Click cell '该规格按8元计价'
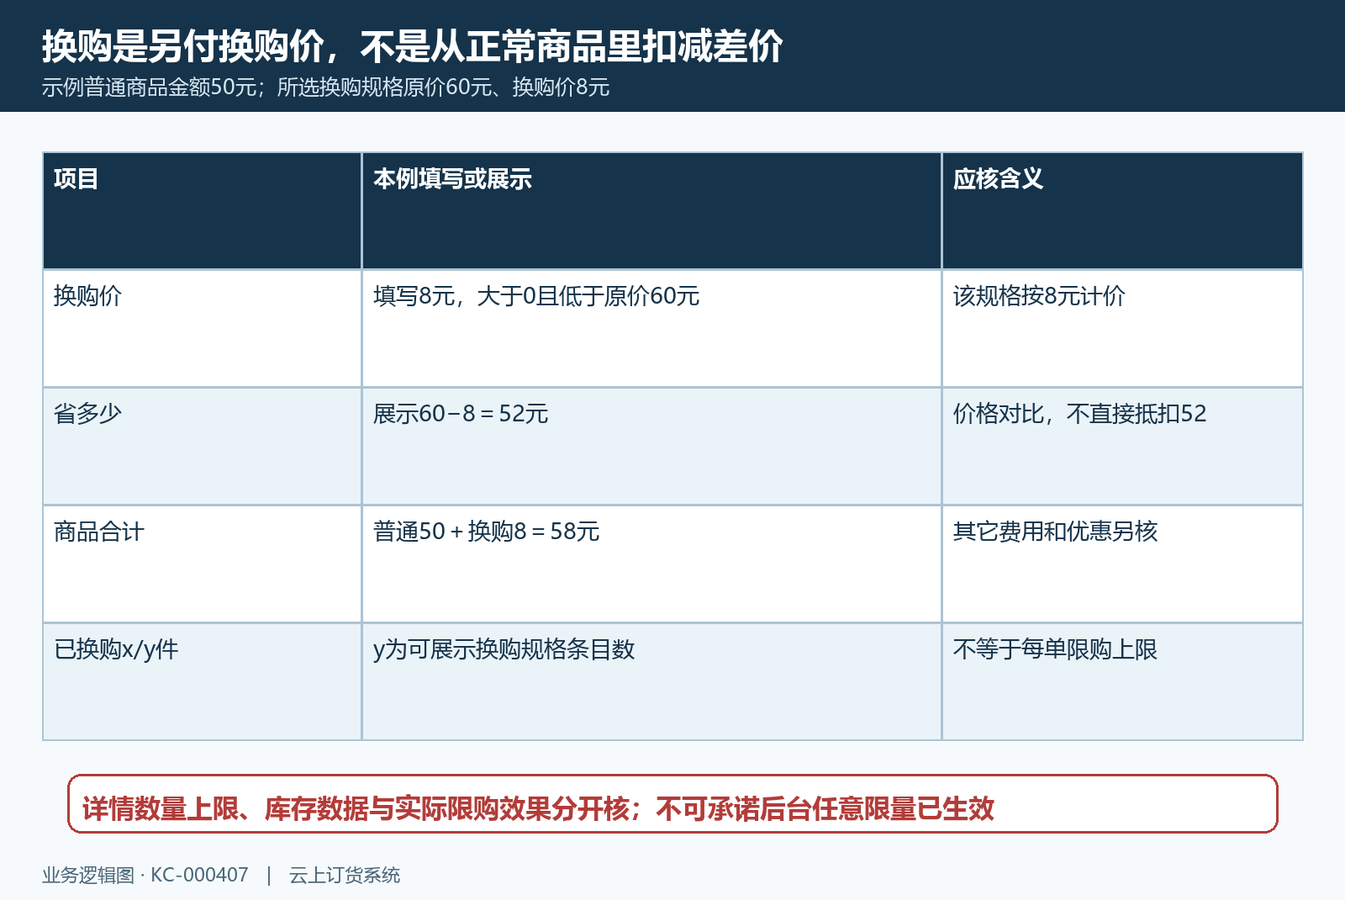 (1122, 329)
